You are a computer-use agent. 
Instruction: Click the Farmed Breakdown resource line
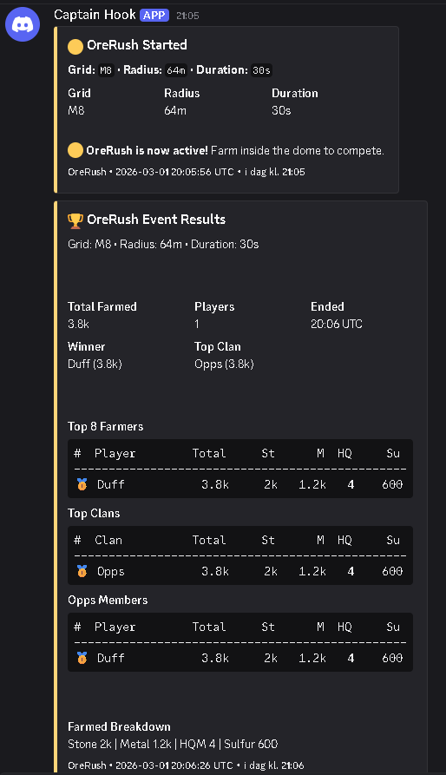[x=173, y=744]
